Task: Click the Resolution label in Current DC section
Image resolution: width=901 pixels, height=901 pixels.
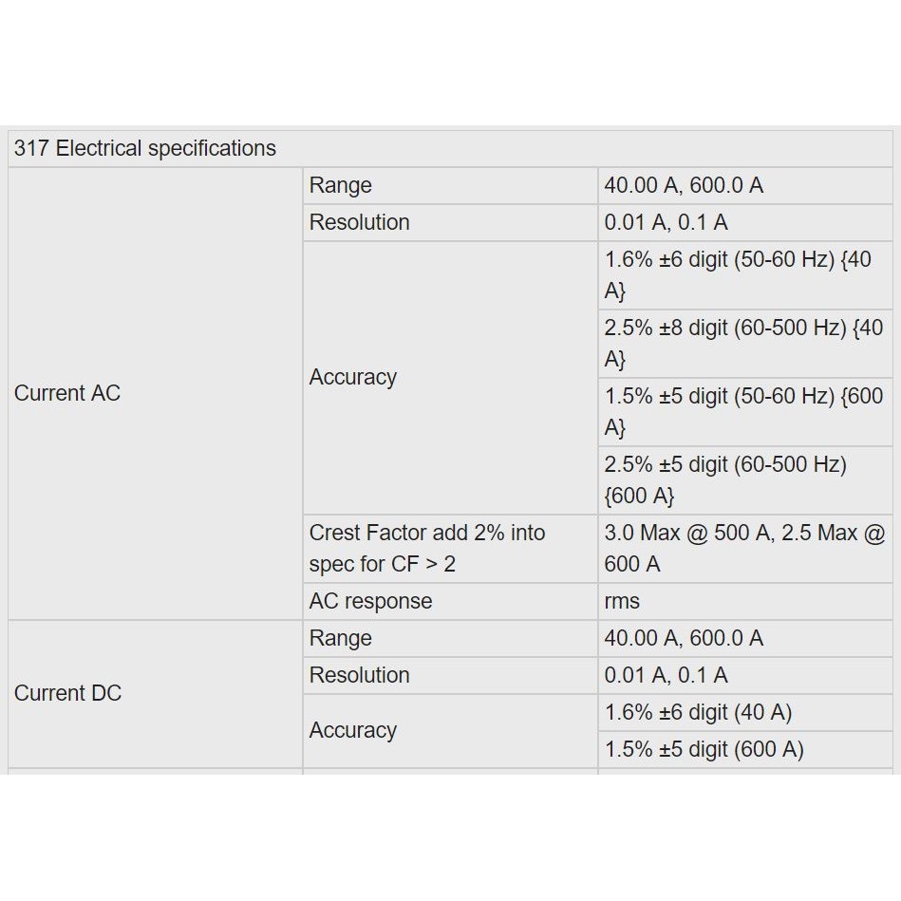Action: pyautogui.click(x=360, y=676)
